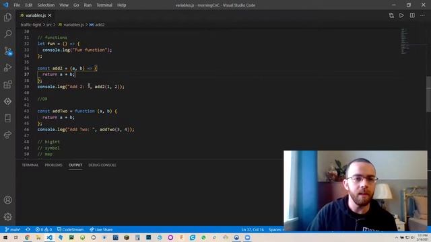Image resolution: width=431 pixels, height=242 pixels.
Task: Open the Run and Debug view
Action: pos(7,67)
